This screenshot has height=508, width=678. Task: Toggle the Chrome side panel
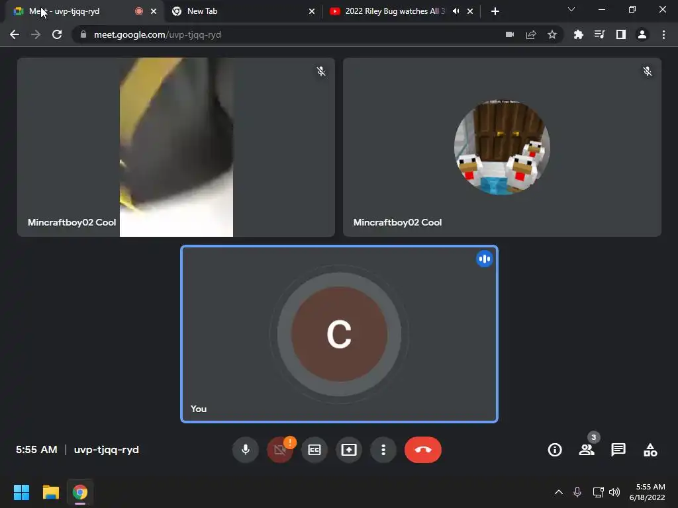click(x=621, y=34)
